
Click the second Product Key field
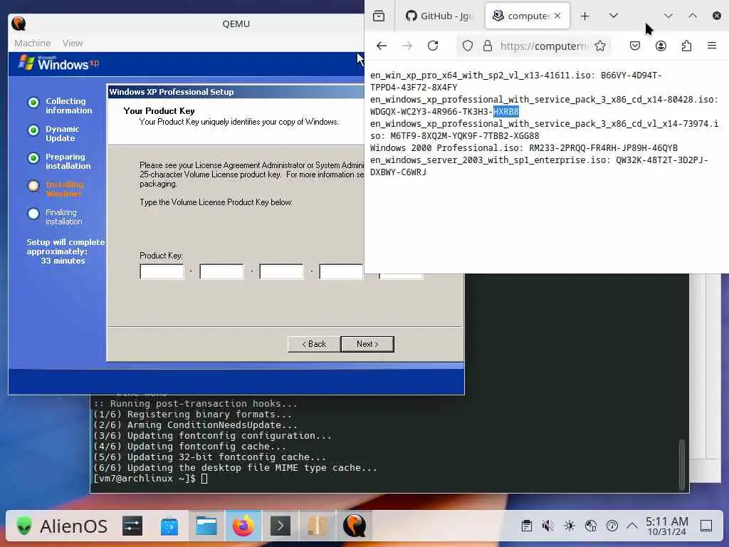pyautogui.click(x=221, y=271)
